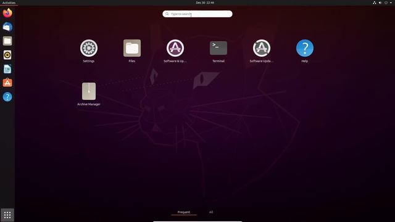Switch to the All apps tab
This screenshot has height=222, width=395.
(x=211, y=212)
